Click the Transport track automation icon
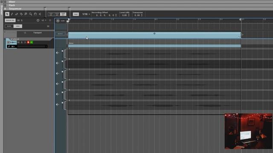 pos(25,33)
